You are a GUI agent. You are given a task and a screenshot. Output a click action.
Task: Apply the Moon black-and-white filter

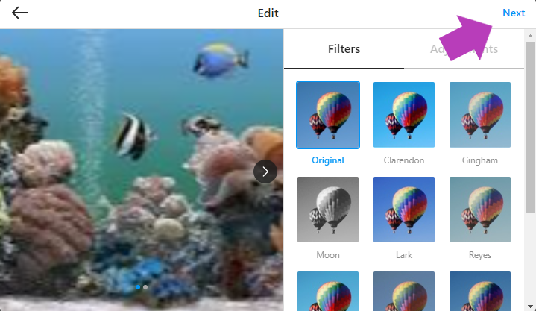tap(328, 210)
